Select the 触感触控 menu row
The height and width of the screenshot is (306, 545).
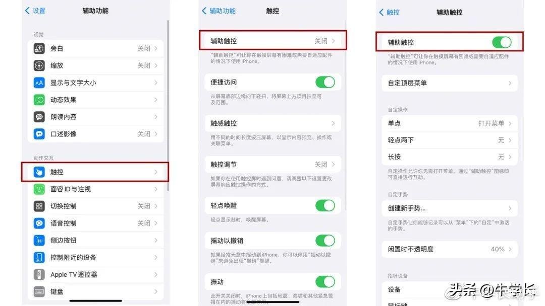273,123
